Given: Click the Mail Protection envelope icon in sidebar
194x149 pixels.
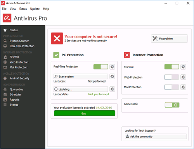Looking at the screenshot, I should (5, 67).
